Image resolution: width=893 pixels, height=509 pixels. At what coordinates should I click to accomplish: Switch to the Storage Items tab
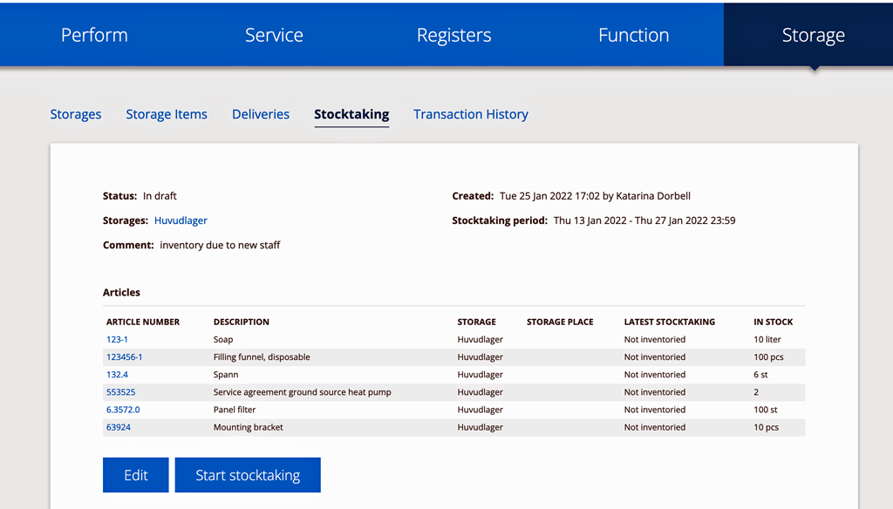click(167, 114)
